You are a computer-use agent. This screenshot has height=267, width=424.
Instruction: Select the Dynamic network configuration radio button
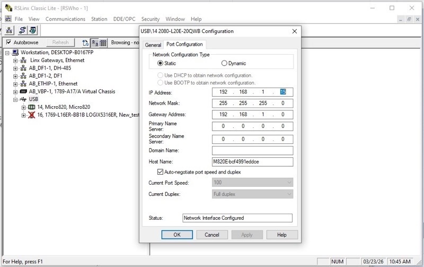224,63
